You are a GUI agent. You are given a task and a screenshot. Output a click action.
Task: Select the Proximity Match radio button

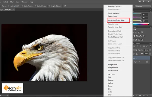click(x=8, y=6)
